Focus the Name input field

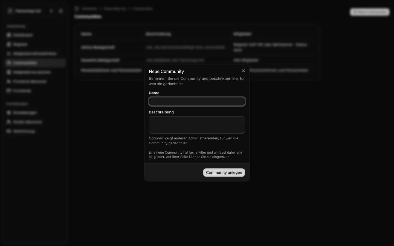(197, 102)
